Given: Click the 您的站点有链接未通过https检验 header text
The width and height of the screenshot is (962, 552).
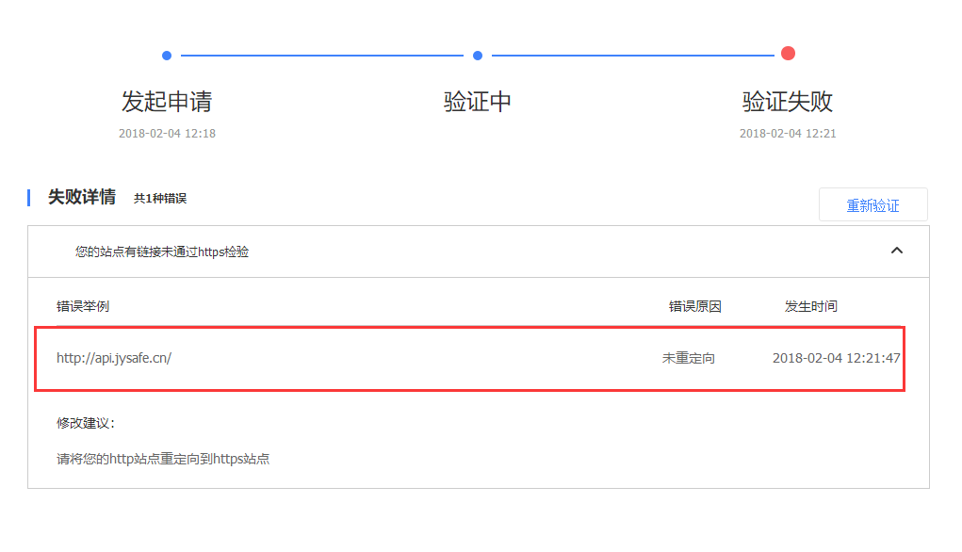Looking at the screenshot, I should tap(162, 252).
